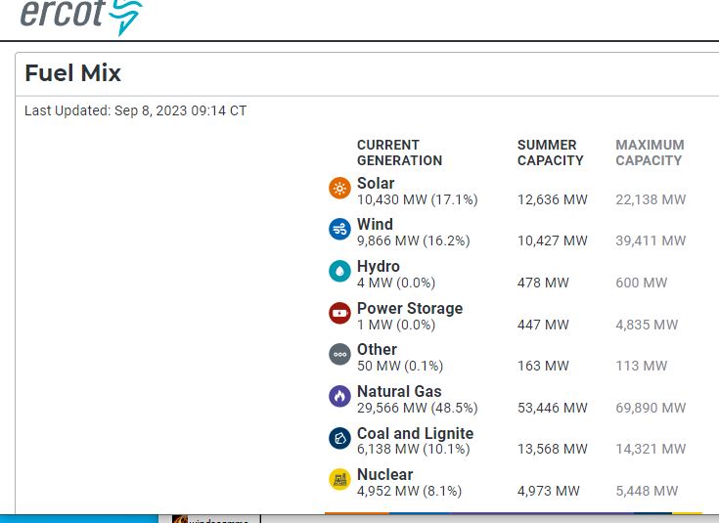This screenshot has width=719, height=523.
Task: Click the yellow Nuclear bar segment
Action: 687,512
